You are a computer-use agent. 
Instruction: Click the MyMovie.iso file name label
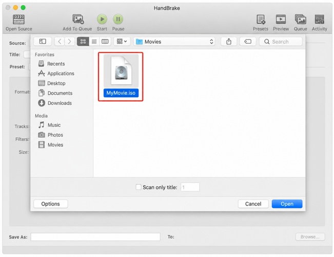(121, 93)
